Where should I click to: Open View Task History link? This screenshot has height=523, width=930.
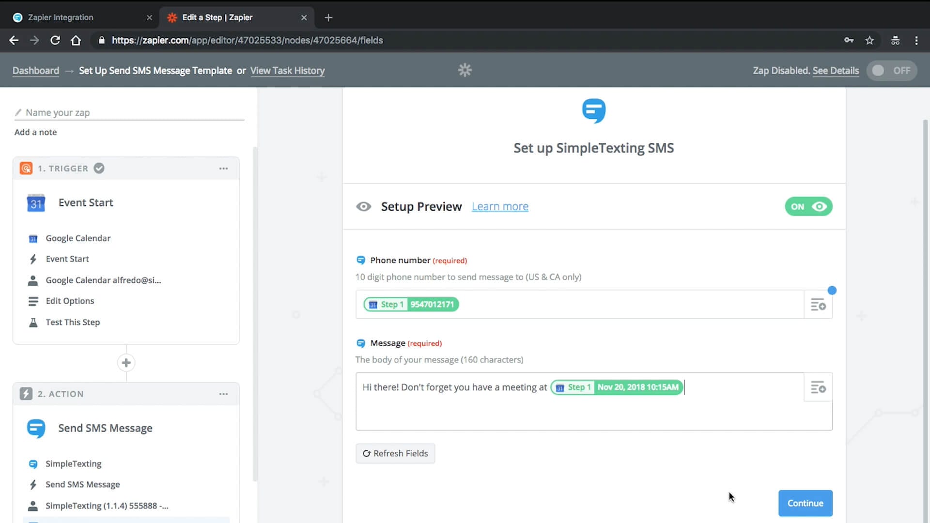pyautogui.click(x=287, y=70)
